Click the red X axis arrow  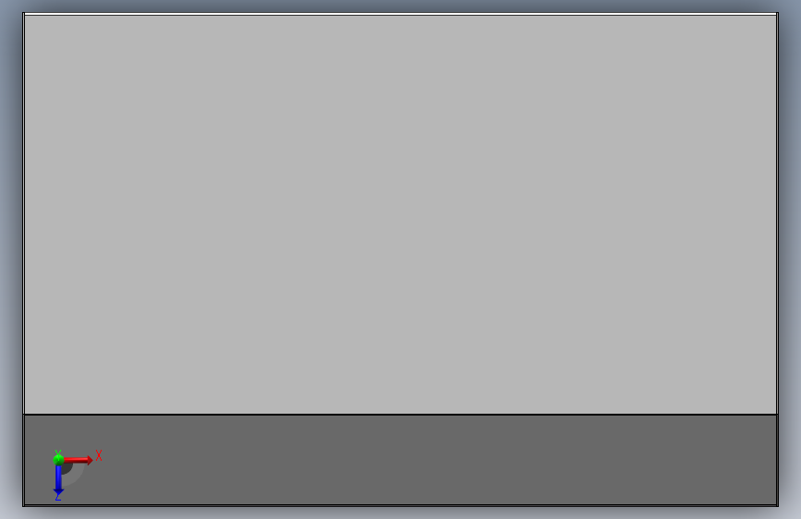79,460
